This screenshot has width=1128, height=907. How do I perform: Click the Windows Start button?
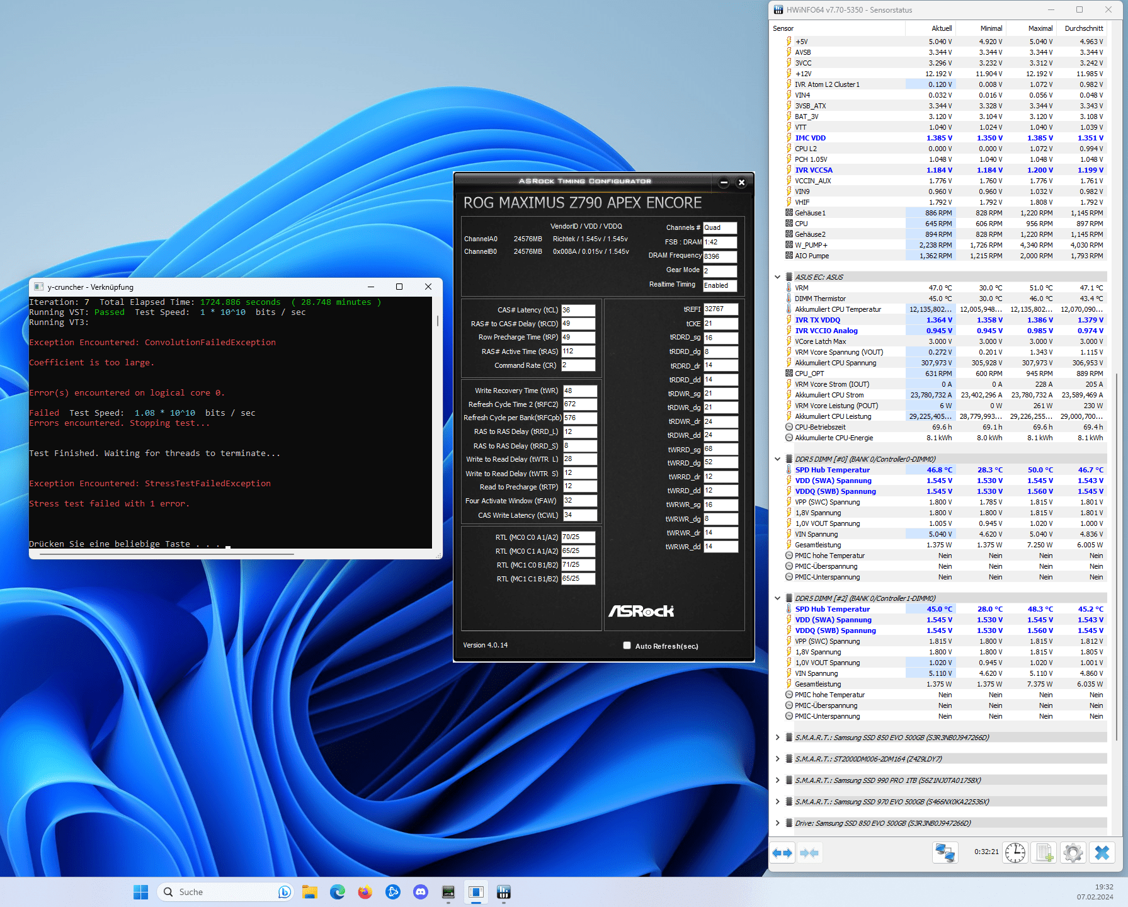pyautogui.click(x=140, y=892)
